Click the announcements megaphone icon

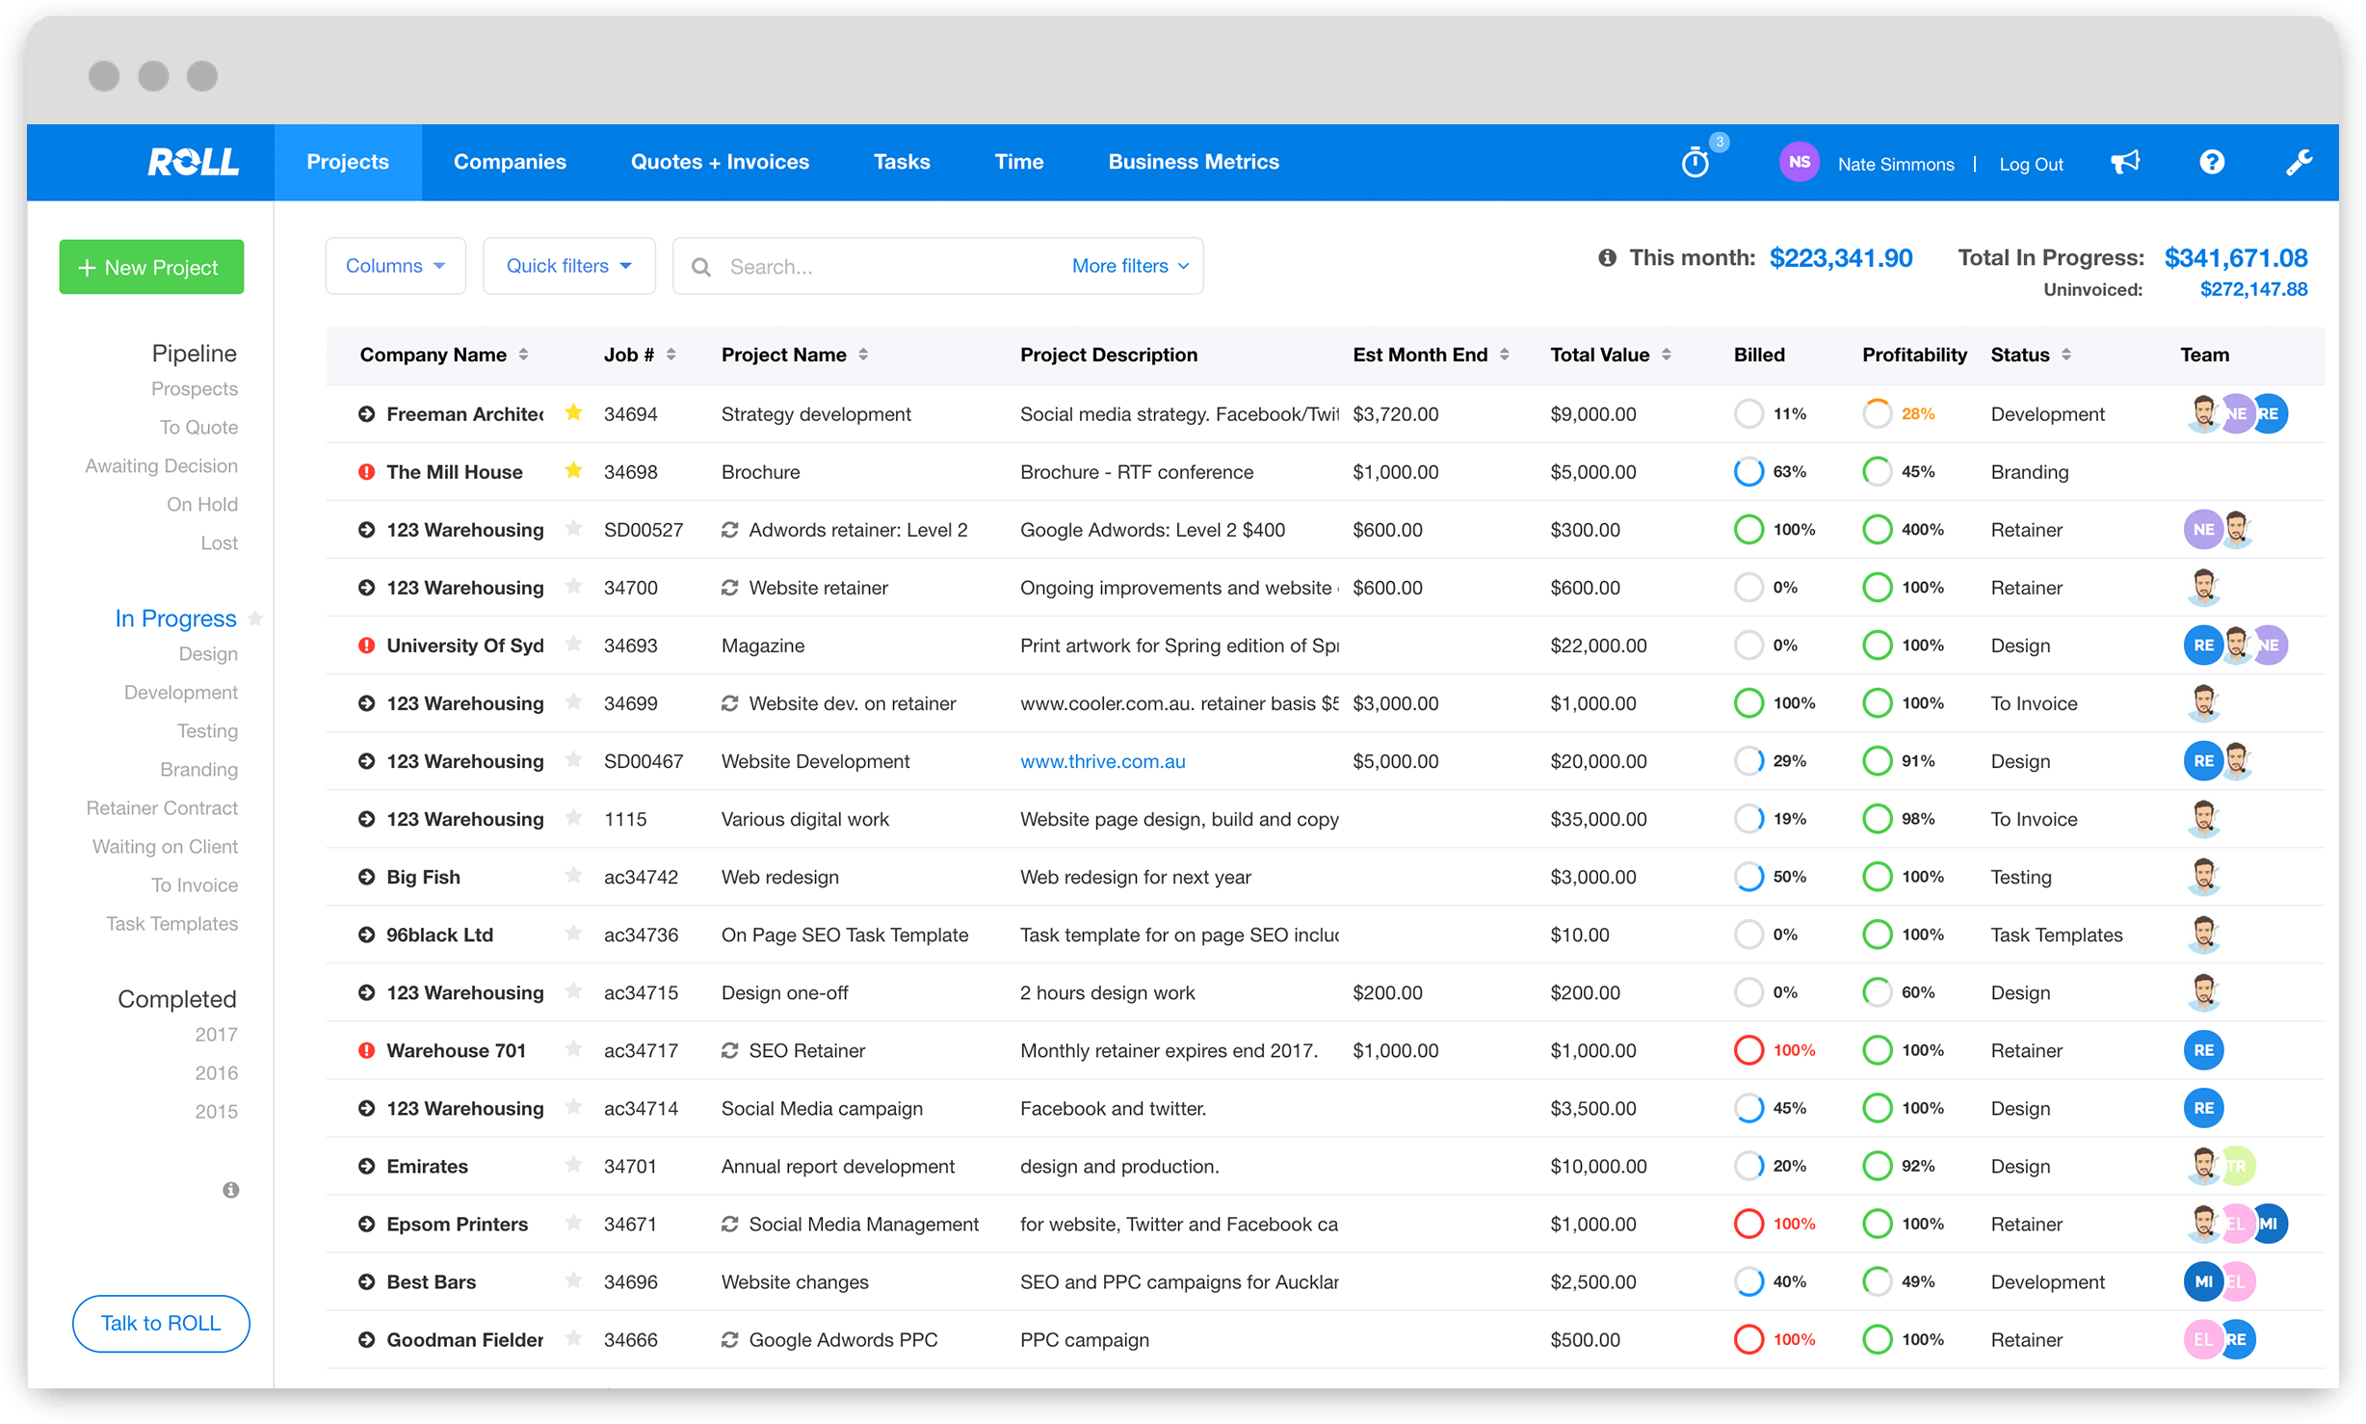coord(2125,162)
